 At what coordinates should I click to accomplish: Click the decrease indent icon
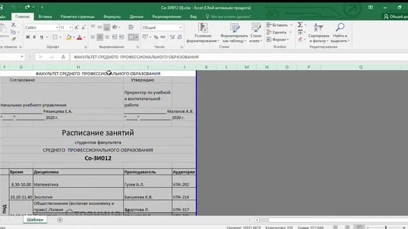tap(115, 37)
